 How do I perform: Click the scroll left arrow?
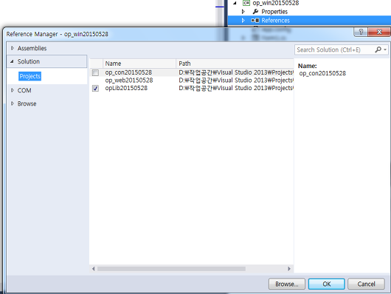pos(93,269)
